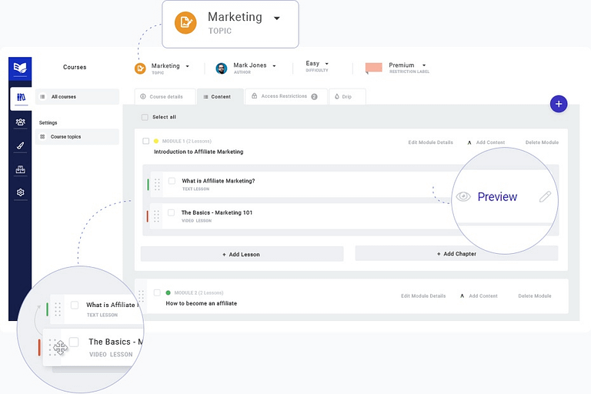Expand the Easy difficulty dropdown
591x394 pixels.
pyautogui.click(x=326, y=64)
